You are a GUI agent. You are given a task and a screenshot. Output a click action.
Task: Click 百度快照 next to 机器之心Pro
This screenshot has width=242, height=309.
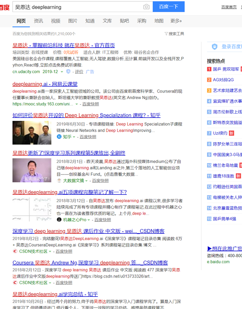point(103,220)
